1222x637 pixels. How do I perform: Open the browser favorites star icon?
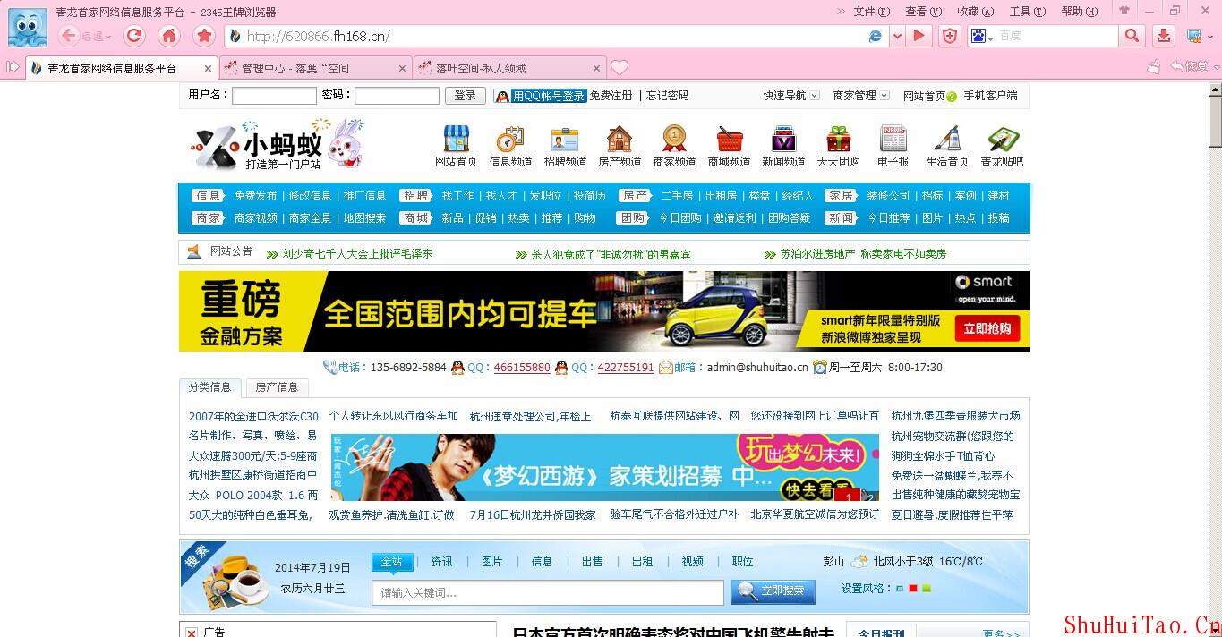[x=204, y=37]
